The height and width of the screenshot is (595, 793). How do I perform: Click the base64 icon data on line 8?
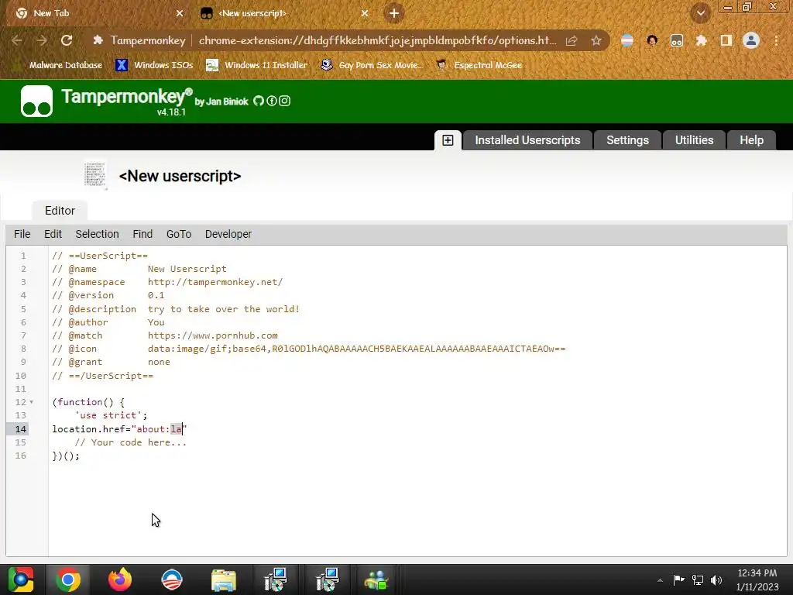[x=356, y=349]
